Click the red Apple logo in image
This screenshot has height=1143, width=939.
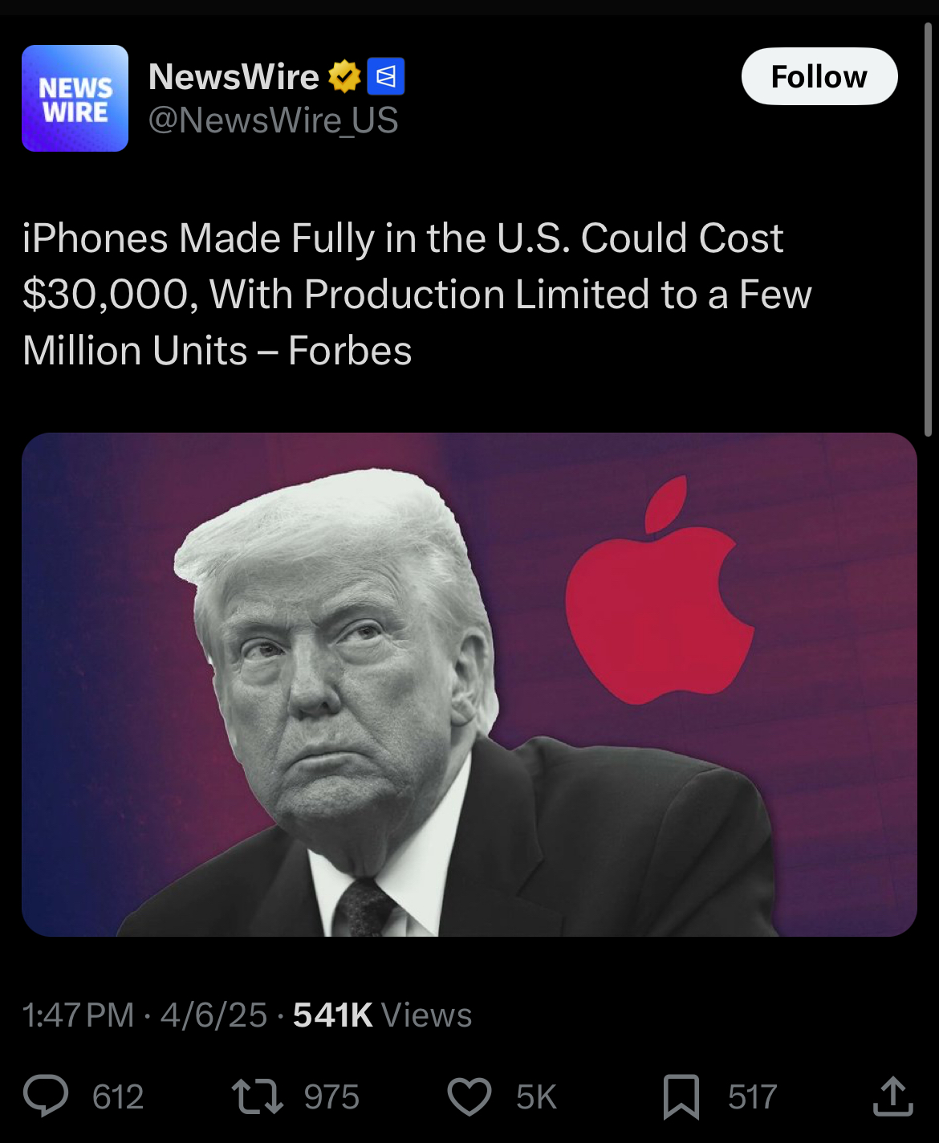(658, 592)
